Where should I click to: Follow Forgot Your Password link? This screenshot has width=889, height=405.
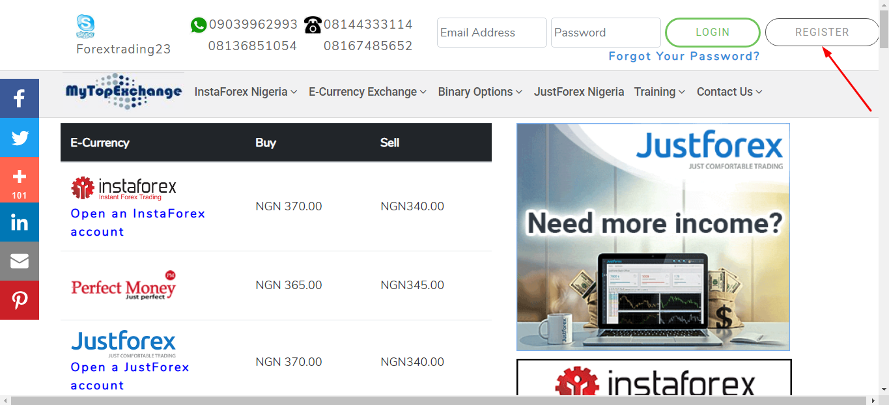click(x=684, y=56)
